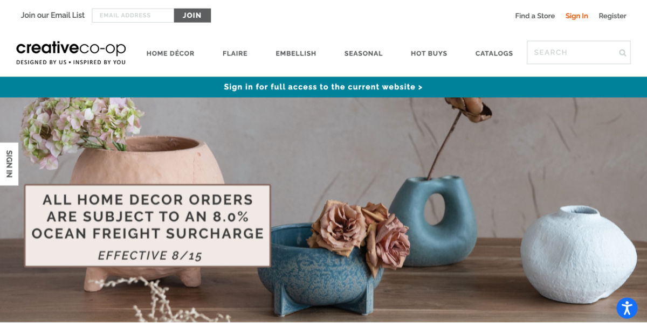Click the Register link

(x=612, y=16)
